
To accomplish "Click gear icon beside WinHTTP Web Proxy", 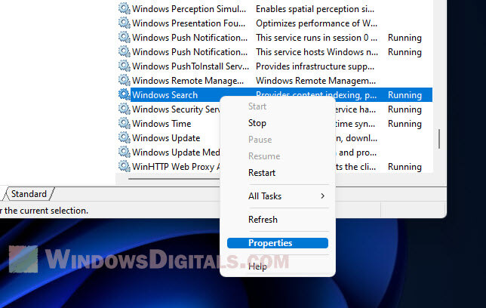I will (x=125, y=166).
